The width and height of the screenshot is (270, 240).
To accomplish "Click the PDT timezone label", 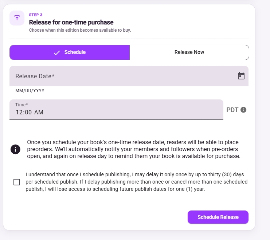I will 232,110.
